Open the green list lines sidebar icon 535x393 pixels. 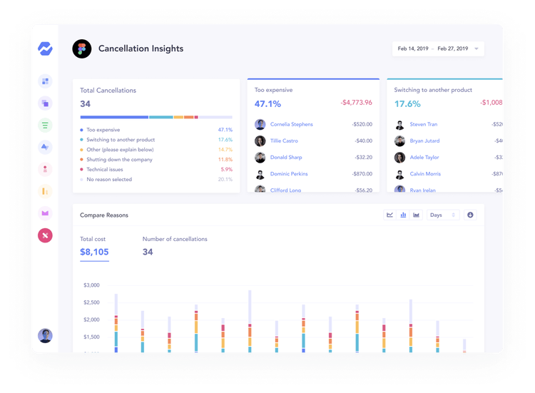tap(45, 126)
